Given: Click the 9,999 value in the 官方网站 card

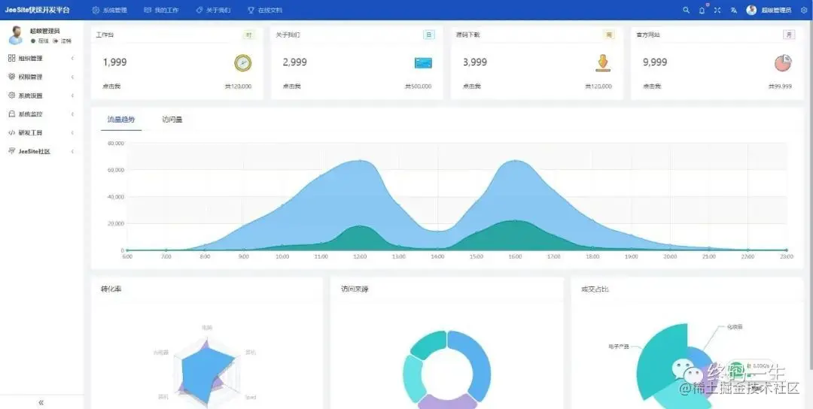Looking at the screenshot, I should pyautogui.click(x=655, y=62).
